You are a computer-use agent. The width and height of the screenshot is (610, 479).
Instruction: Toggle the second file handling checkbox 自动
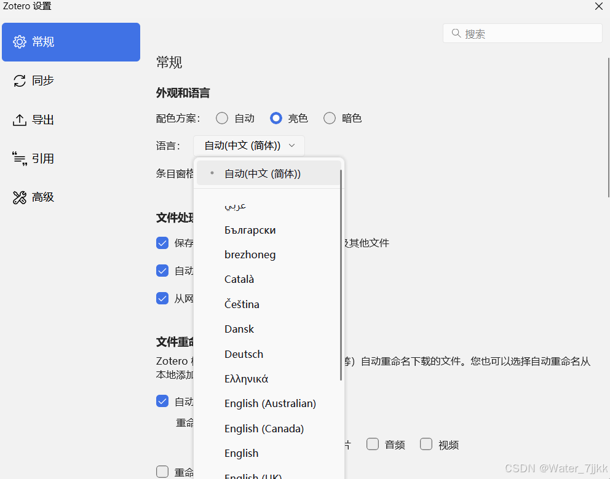point(162,271)
